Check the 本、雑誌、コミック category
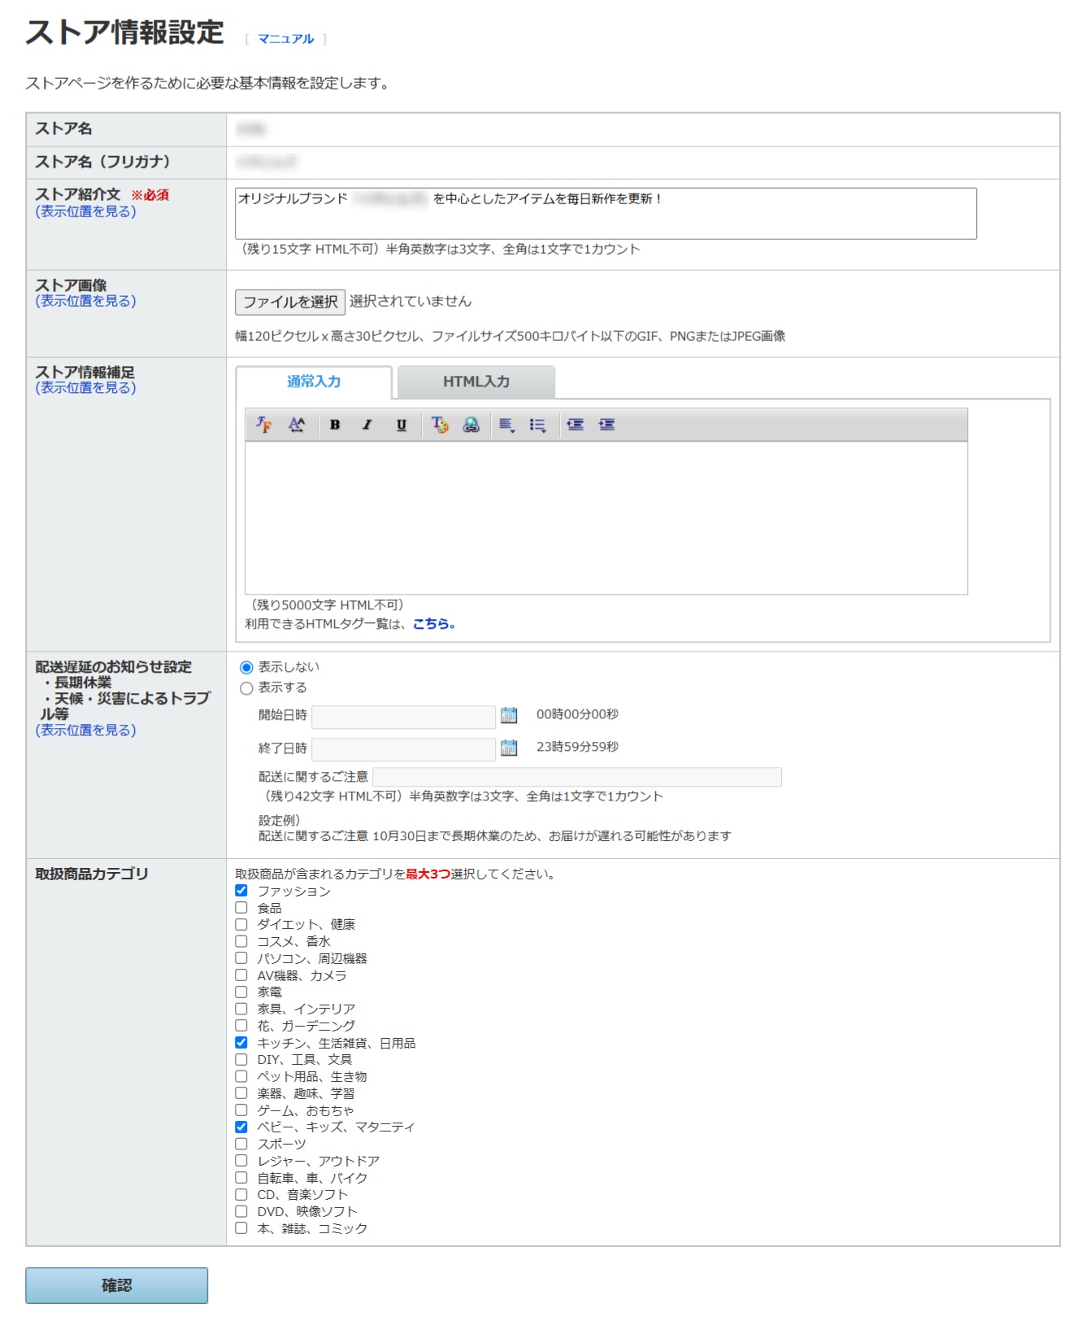1077x1317 pixels. click(241, 1228)
